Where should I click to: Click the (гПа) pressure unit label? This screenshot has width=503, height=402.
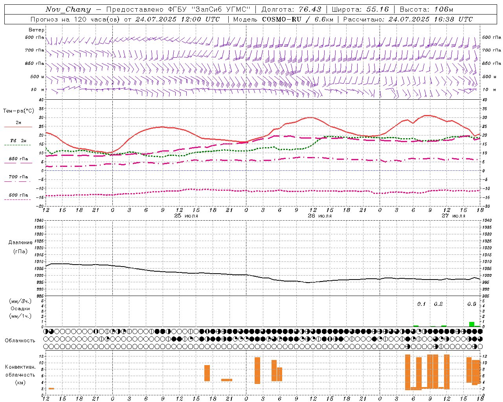tap(20, 251)
